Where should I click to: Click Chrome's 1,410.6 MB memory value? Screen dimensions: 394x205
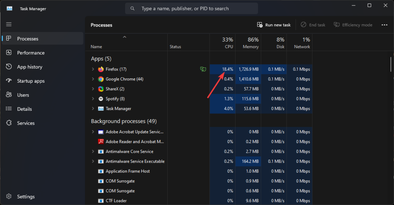pos(249,79)
